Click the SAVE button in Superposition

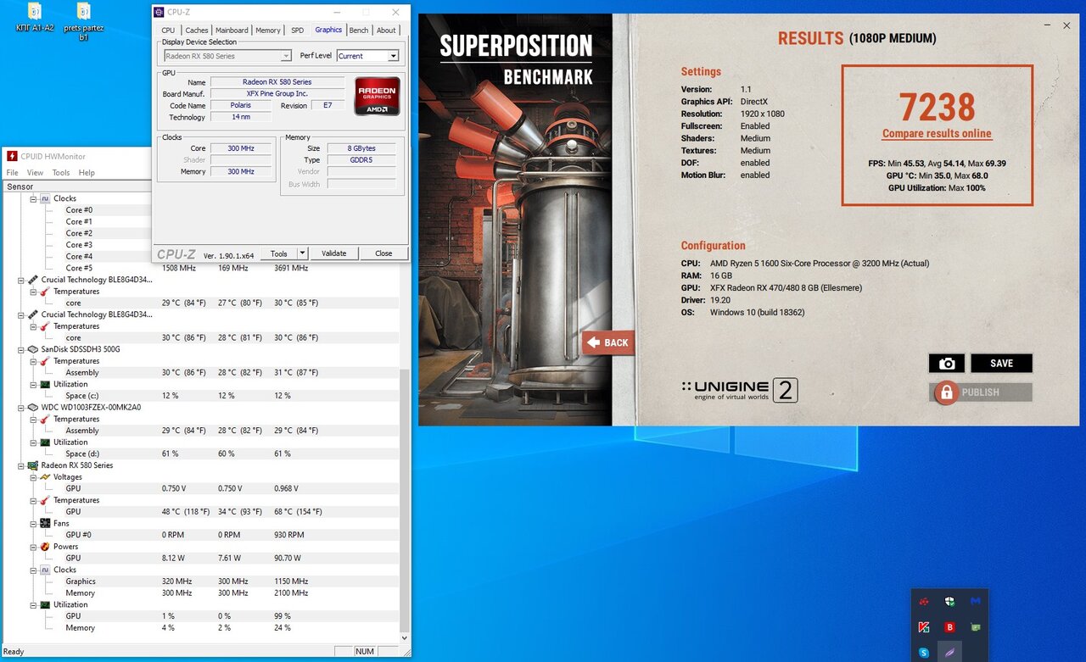[x=1002, y=364]
